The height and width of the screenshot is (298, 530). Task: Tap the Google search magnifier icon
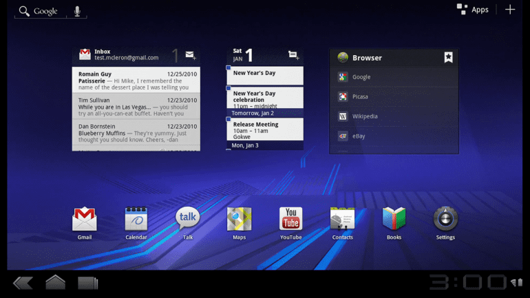pyautogui.click(x=24, y=11)
